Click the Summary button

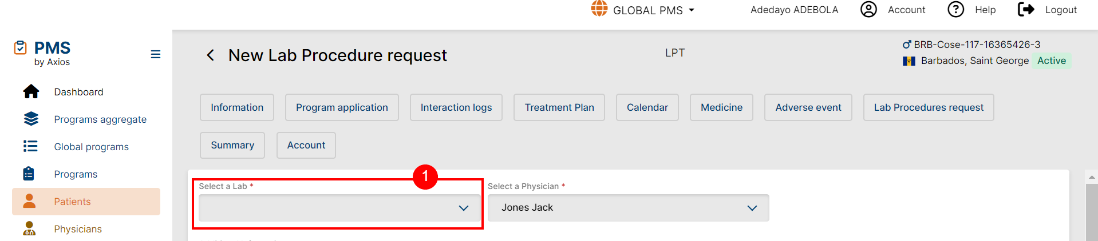pyautogui.click(x=232, y=145)
